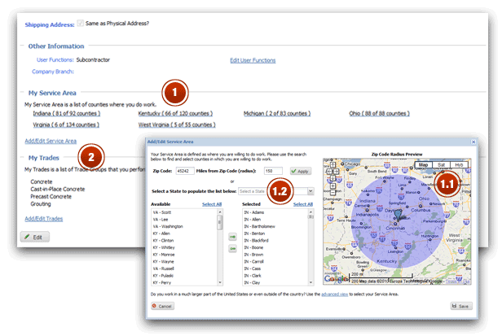Switch map preview to Hyb view
Viewport: 502px width, 336px height.
click(459, 165)
